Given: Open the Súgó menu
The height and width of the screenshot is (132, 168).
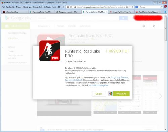Looking at the screenshot, I should (x=54, y=7).
